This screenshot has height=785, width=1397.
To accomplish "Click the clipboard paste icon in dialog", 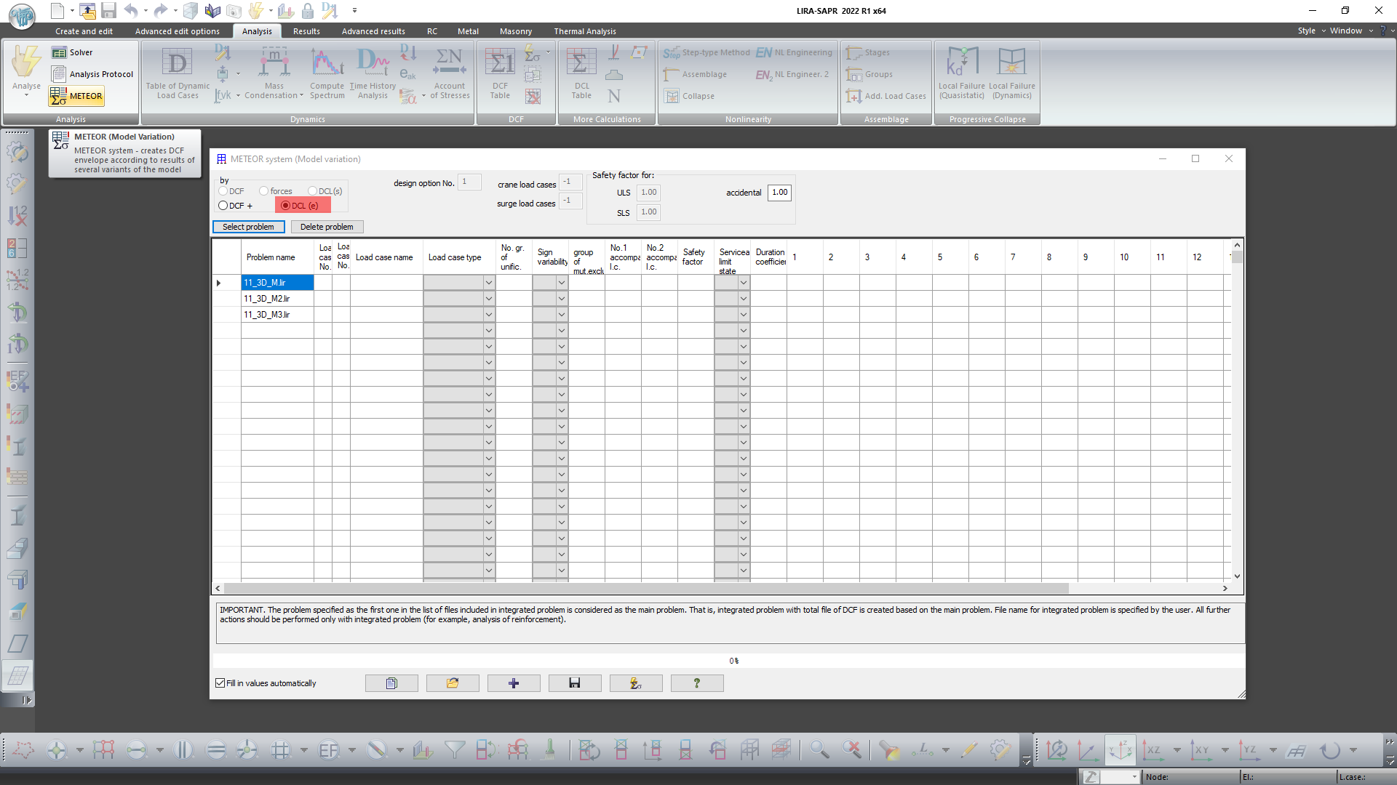I will coord(391,683).
